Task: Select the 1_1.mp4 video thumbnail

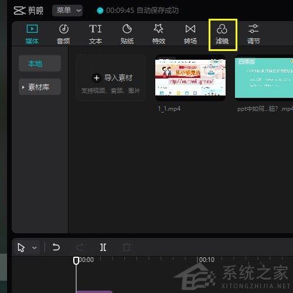Action: 190,78
